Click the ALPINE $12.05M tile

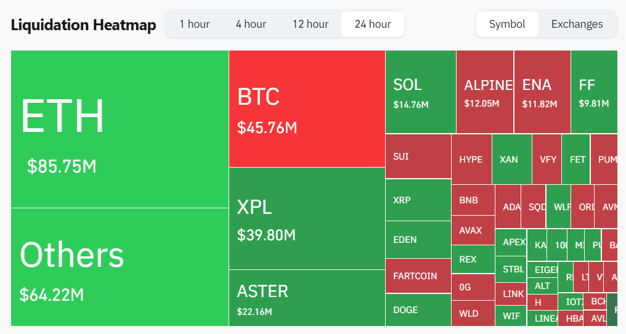click(485, 92)
